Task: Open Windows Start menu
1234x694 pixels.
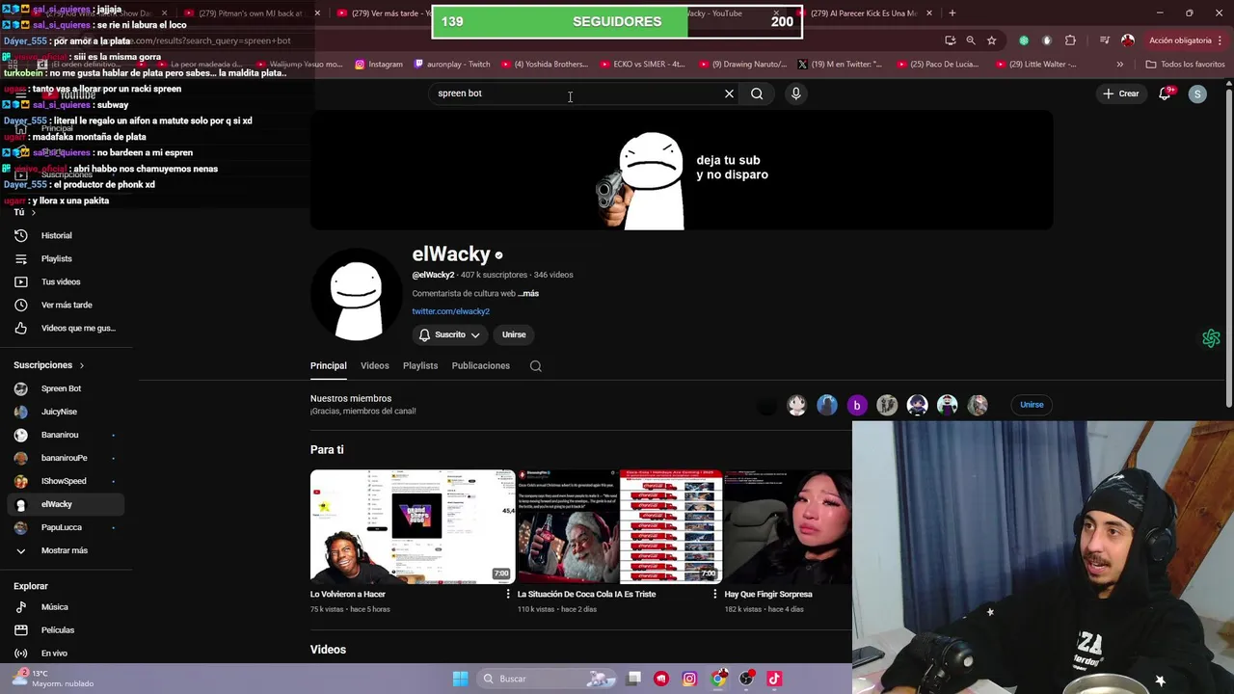Action: coord(460,679)
